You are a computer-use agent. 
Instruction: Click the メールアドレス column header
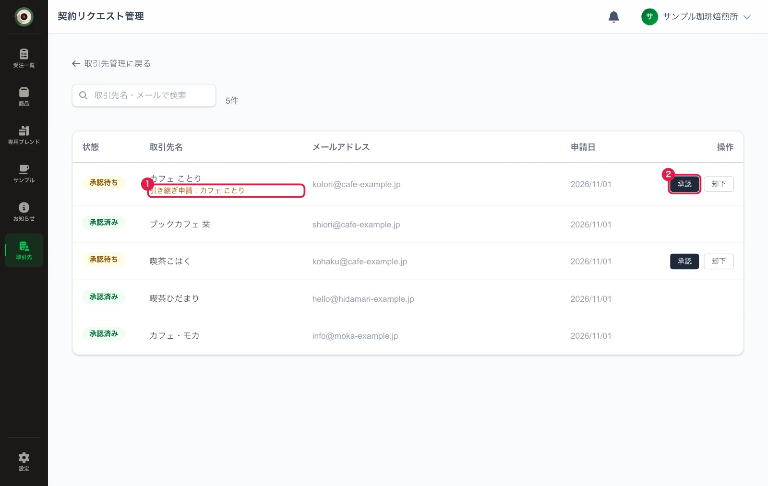(x=341, y=147)
